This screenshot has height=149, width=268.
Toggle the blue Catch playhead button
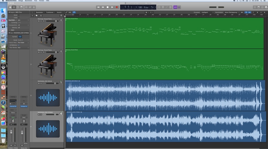(74, 12)
